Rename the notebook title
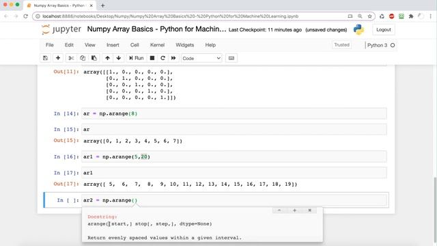This screenshot has width=437, height=246. (x=156, y=29)
